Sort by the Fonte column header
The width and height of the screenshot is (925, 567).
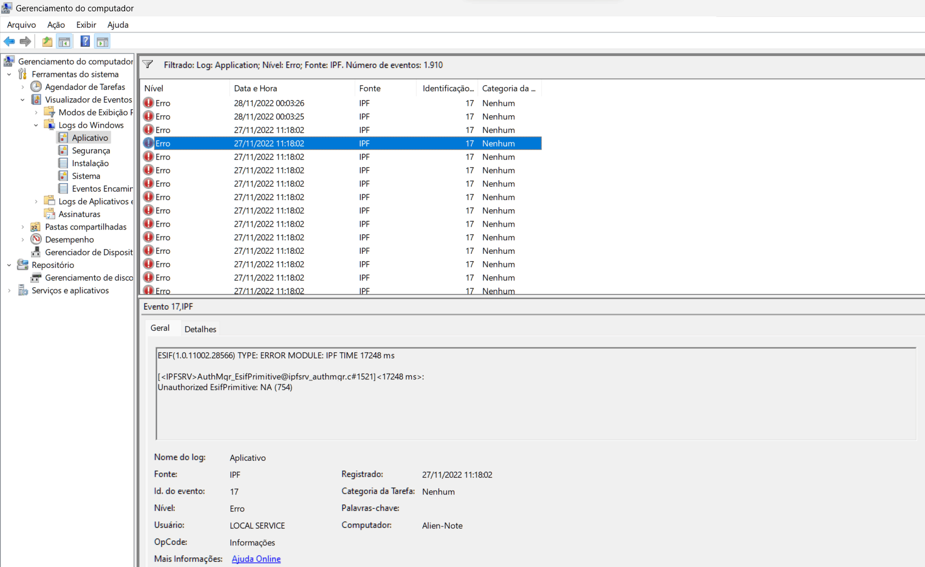[x=386, y=88]
